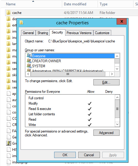Open the Previous Versions tab
This screenshot has height=166, width=138.
tap(79, 33)
